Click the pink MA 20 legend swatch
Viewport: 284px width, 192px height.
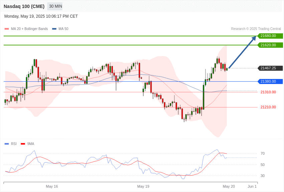click(x=7, y=29)
